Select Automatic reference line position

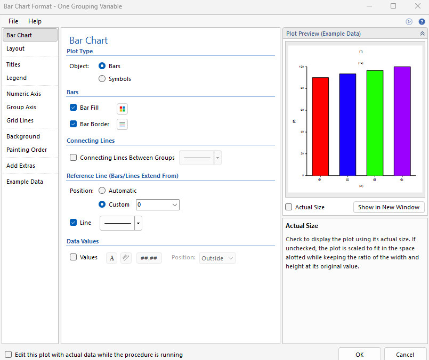coord(102,191)
